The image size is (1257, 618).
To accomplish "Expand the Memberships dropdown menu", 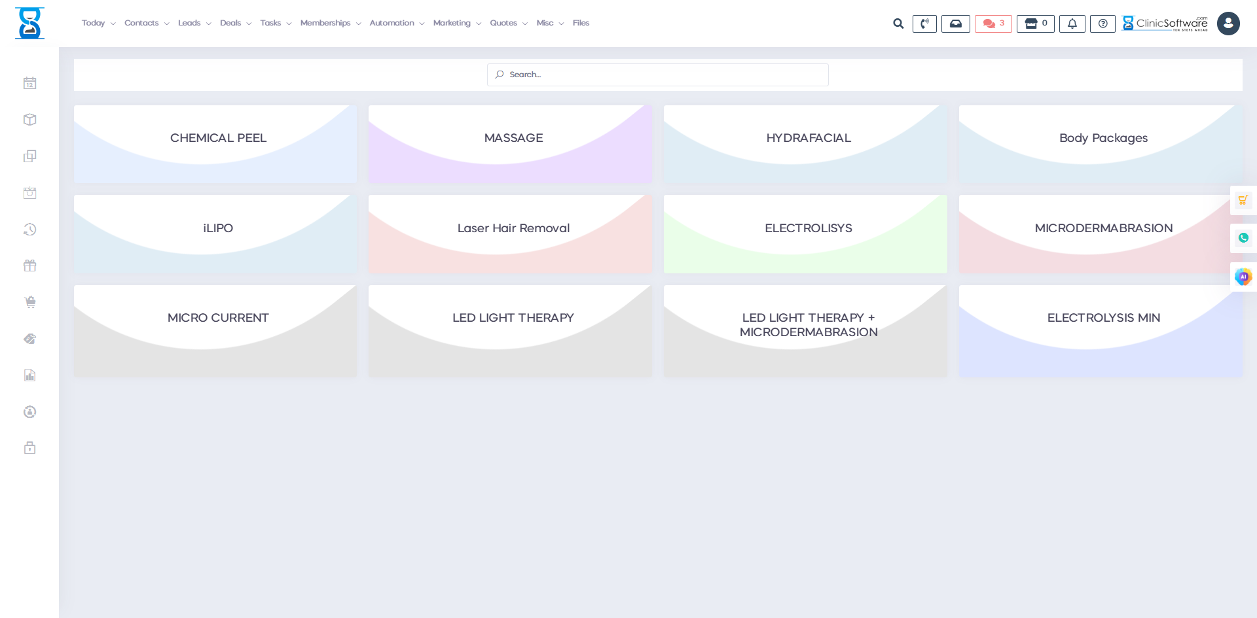I will point(330,23).
